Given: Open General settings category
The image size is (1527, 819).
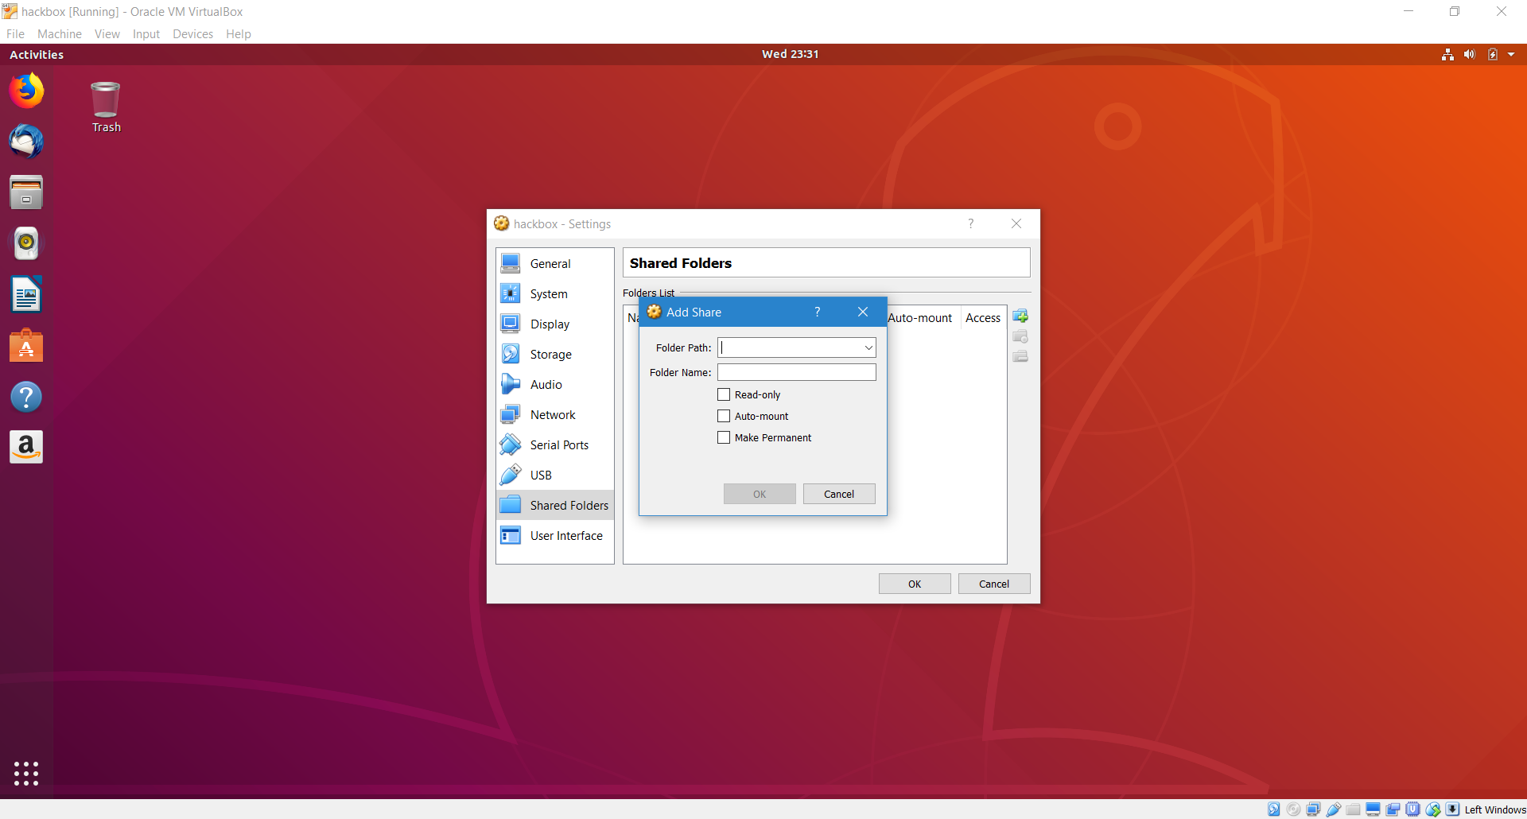Looking at the screenshot, I should [x=555, y=263].
